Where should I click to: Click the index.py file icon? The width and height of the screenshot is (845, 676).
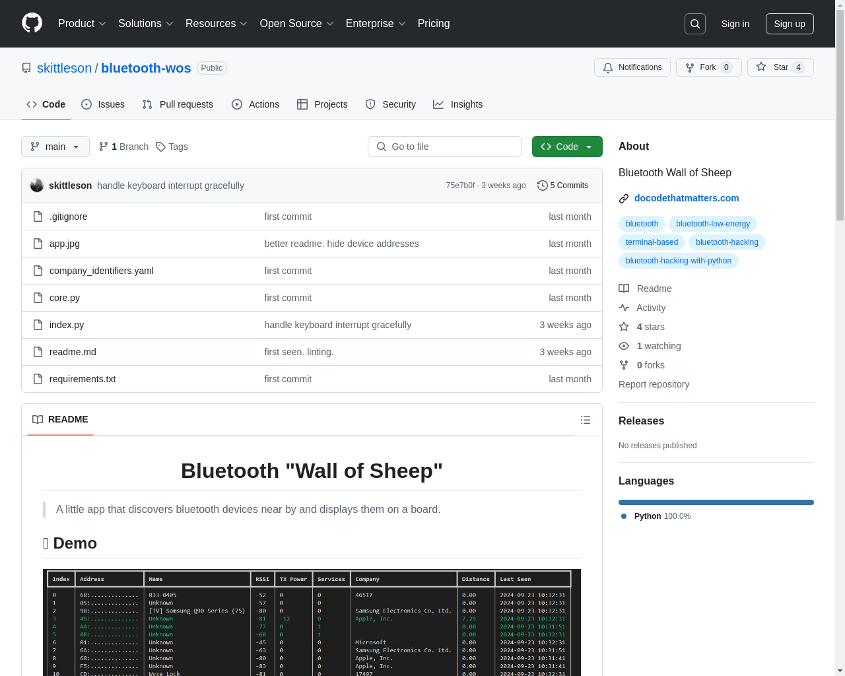38,325
